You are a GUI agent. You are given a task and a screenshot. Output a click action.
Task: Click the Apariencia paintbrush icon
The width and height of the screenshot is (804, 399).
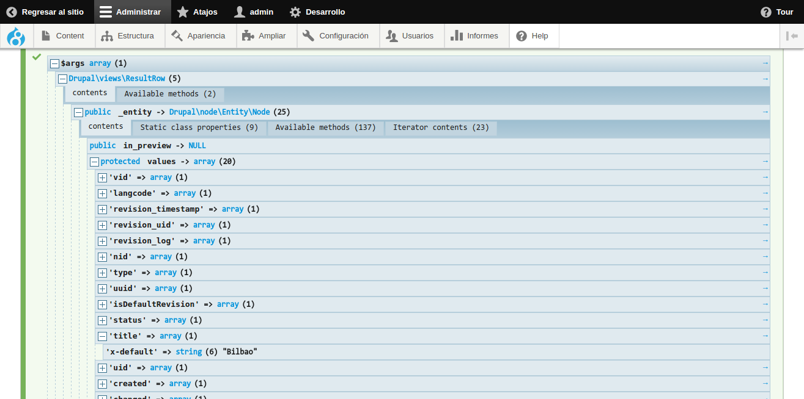[x=177, y=36]
